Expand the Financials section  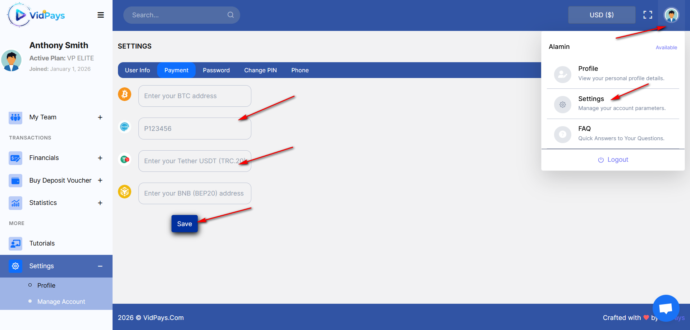pos(100,158)
